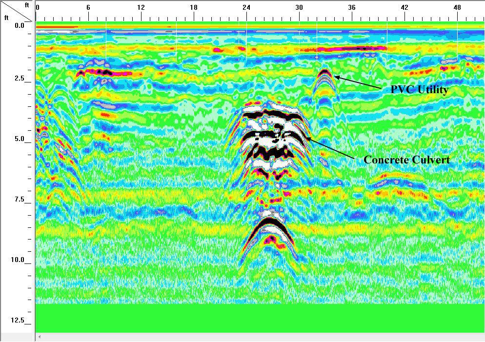Click the PVC utility hyperbola apex

coord(324,73)
